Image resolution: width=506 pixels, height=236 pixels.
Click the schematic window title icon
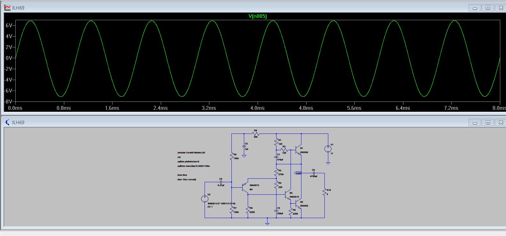(x=7, y=122)
